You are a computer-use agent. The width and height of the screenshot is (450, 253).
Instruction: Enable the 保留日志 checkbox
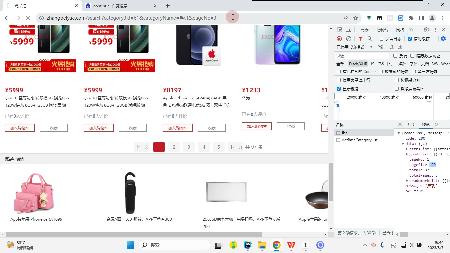pyautogui.click(x=381, y=39)
